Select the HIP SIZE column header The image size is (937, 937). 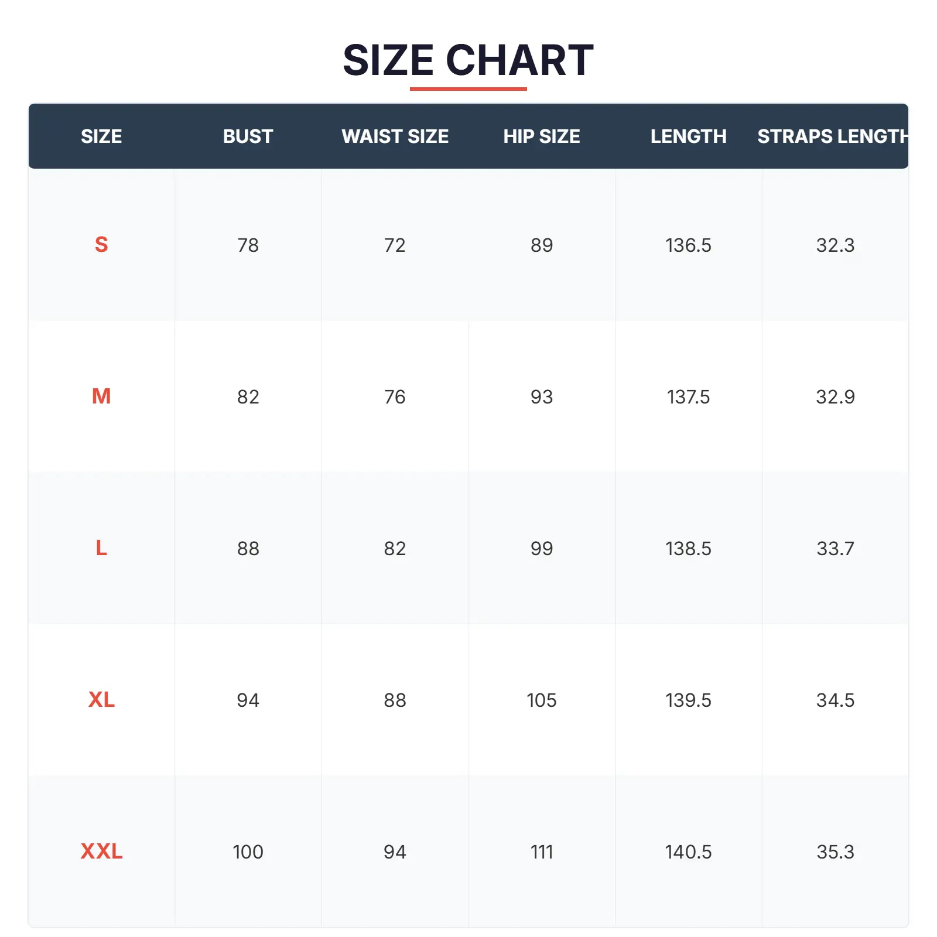542,136
